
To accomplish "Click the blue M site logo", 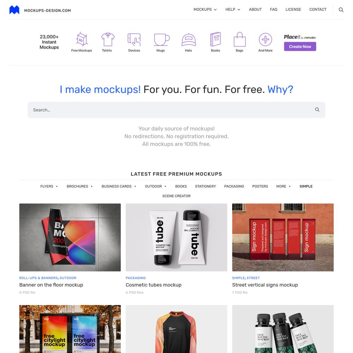I will point(14,10).
